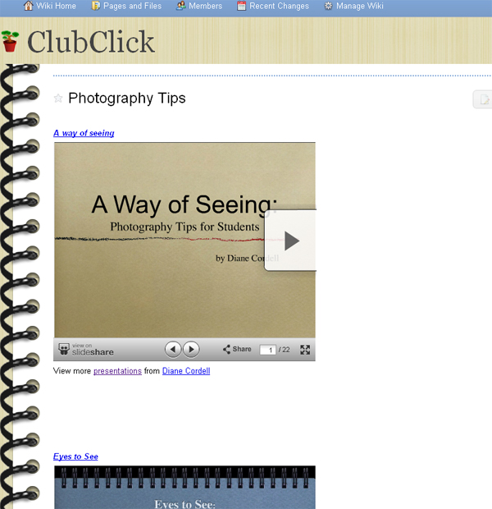
Task: Toggle the favorite star beside Photography Tips
Action: (x=58, y=98)
